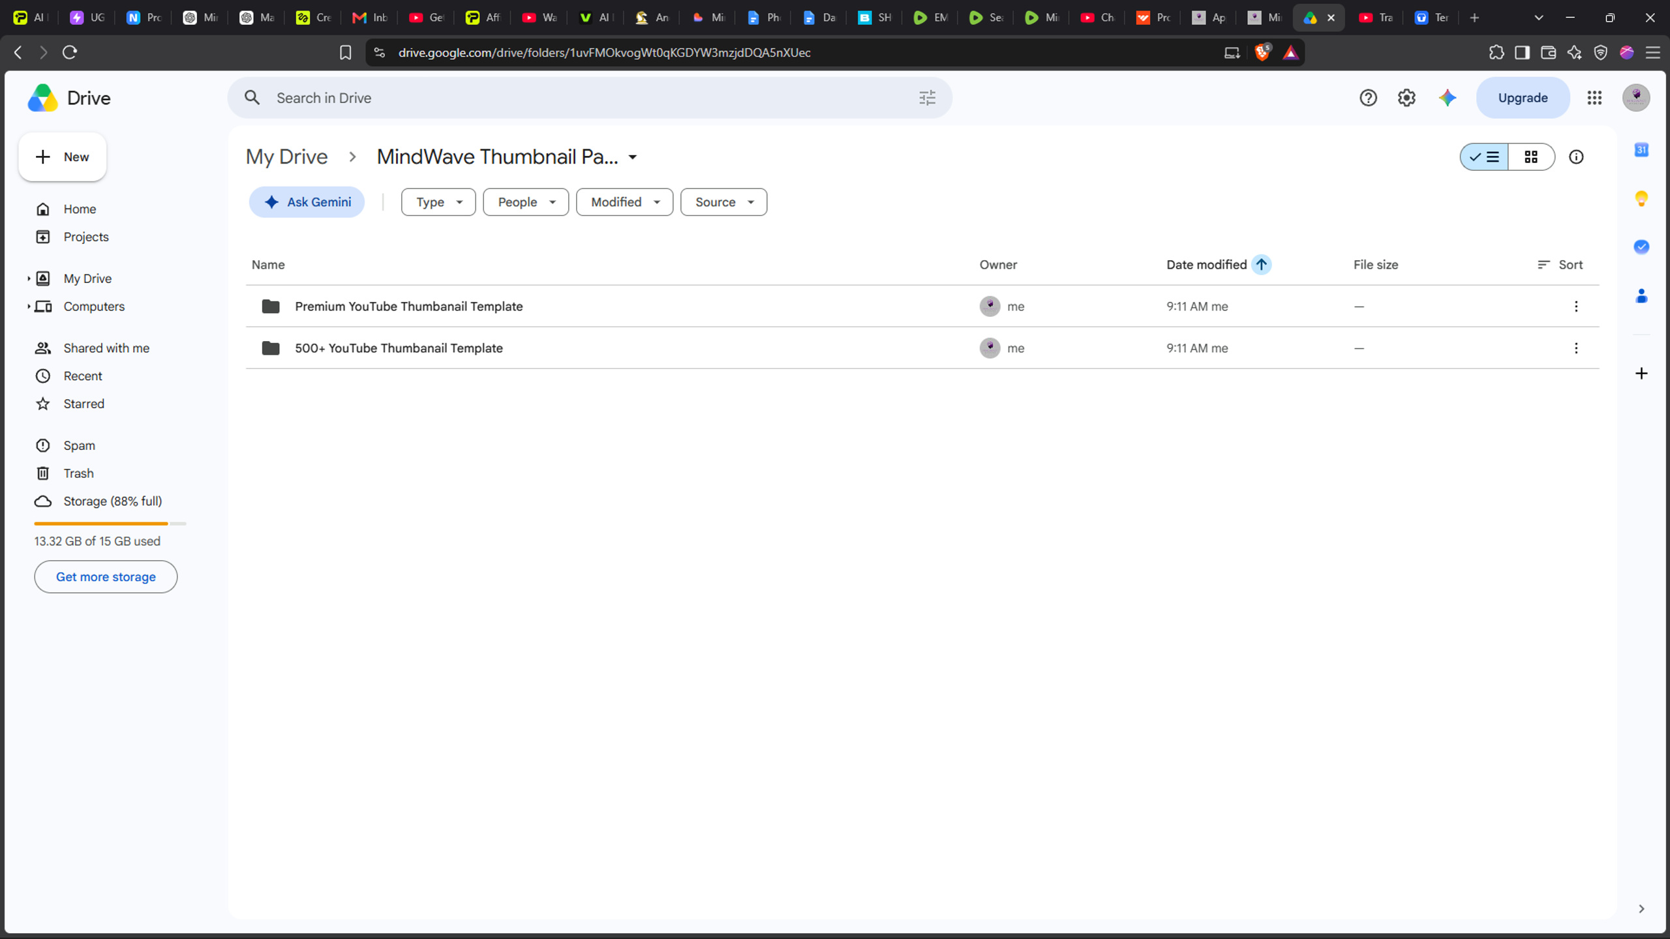This screenshot has height=939, width=1670.
Task: Open more actions for Premium YouTube Thumbanail Template
Action: (x=1576, y=306)
